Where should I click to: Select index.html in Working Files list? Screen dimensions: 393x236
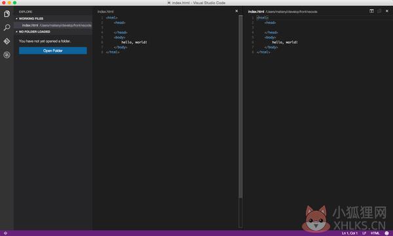tap(53, 25)
